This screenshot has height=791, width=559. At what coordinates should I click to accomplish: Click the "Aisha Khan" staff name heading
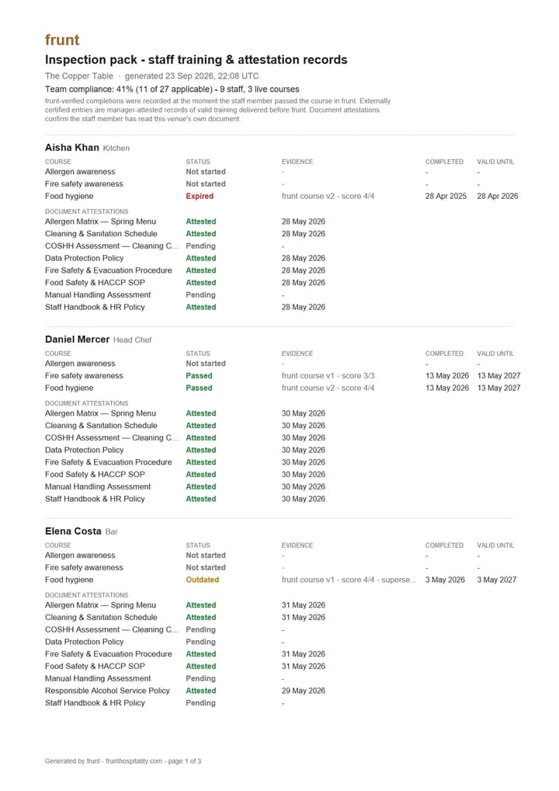72,148
